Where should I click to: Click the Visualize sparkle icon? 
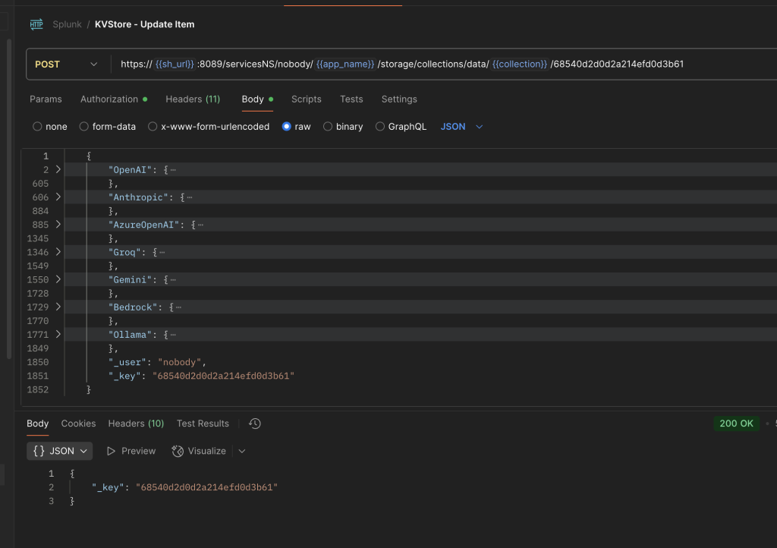point(178,452)
